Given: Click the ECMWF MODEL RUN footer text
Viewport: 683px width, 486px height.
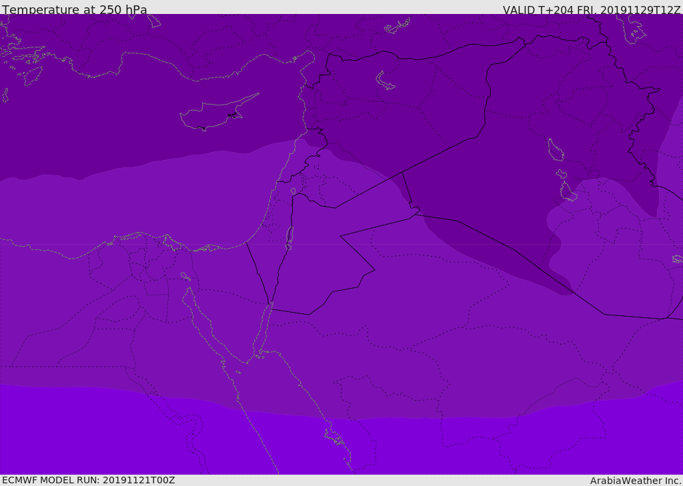Looking at the screenshot, I should coord(89,481).
